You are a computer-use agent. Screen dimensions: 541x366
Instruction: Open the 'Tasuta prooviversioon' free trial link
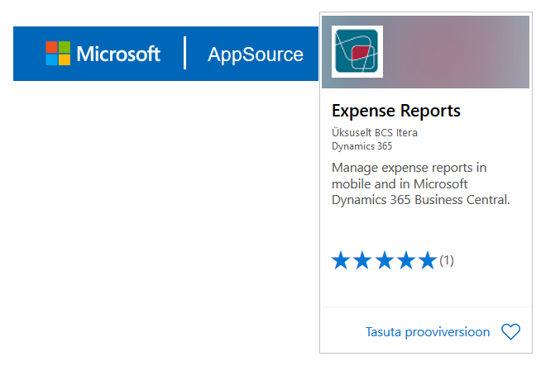pos(428,332)
